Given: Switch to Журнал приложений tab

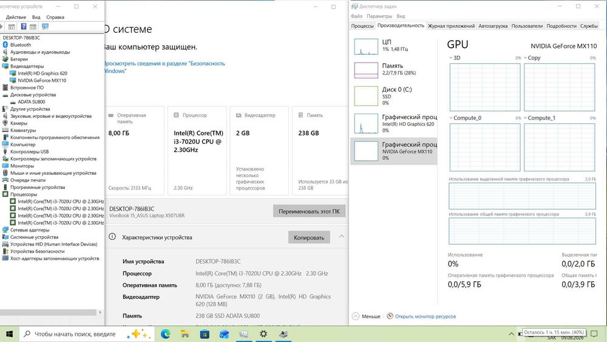Looking at the screenshot, I should coord(451,26).
